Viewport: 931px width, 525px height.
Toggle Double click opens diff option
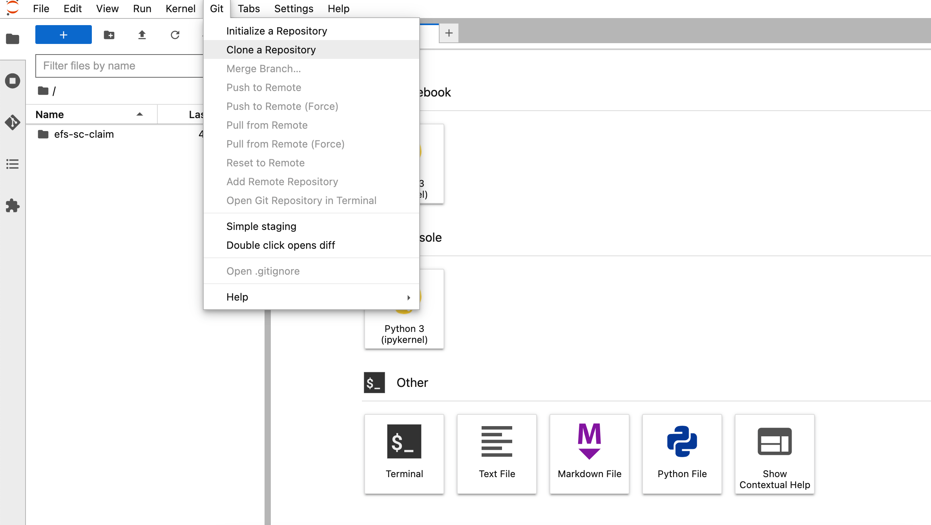(281, 245)
